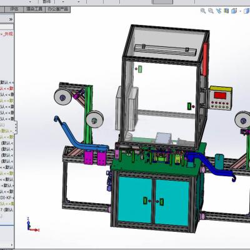Collapse the feature panel with double-chevron
The width and height of the screenshot is (250, 250).
(11, 19)
